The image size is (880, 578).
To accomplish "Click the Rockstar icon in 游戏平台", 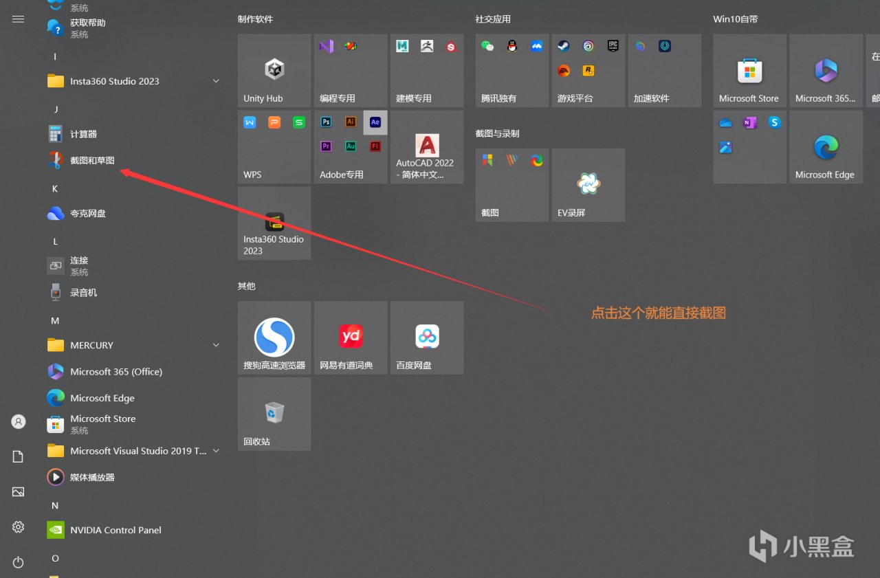I will [588, 70].
